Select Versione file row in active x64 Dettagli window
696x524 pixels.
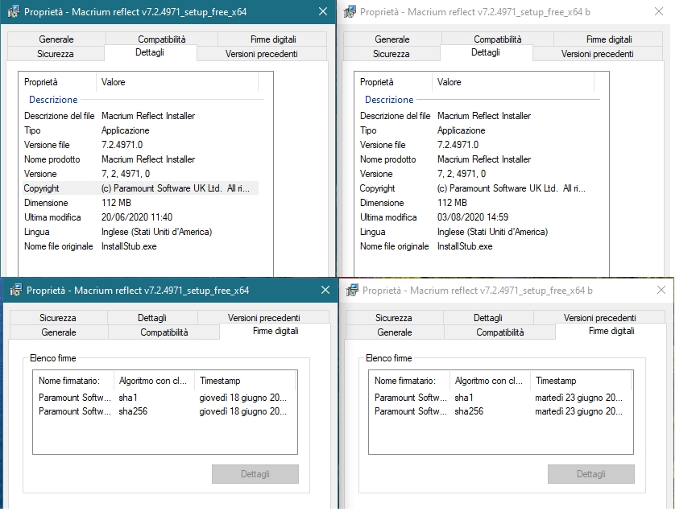pos(140,145)
